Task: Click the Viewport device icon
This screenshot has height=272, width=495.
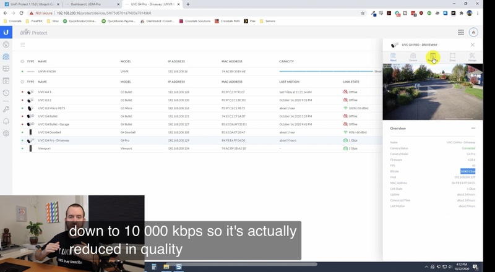Action: 30,148
